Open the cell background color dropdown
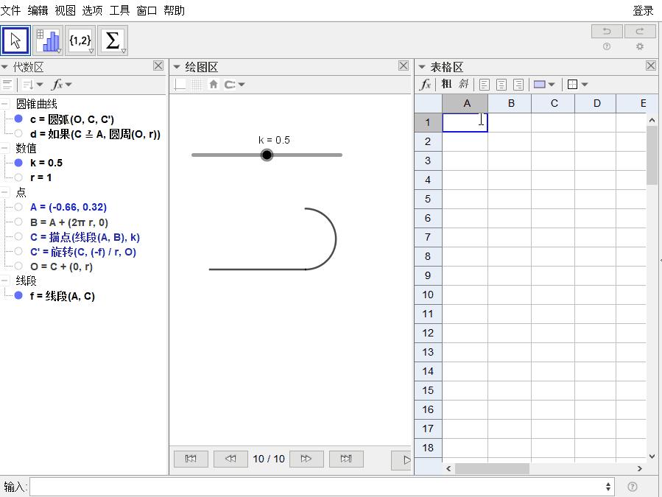The height and width of the screenshot is (497, 662). point(544,85)
